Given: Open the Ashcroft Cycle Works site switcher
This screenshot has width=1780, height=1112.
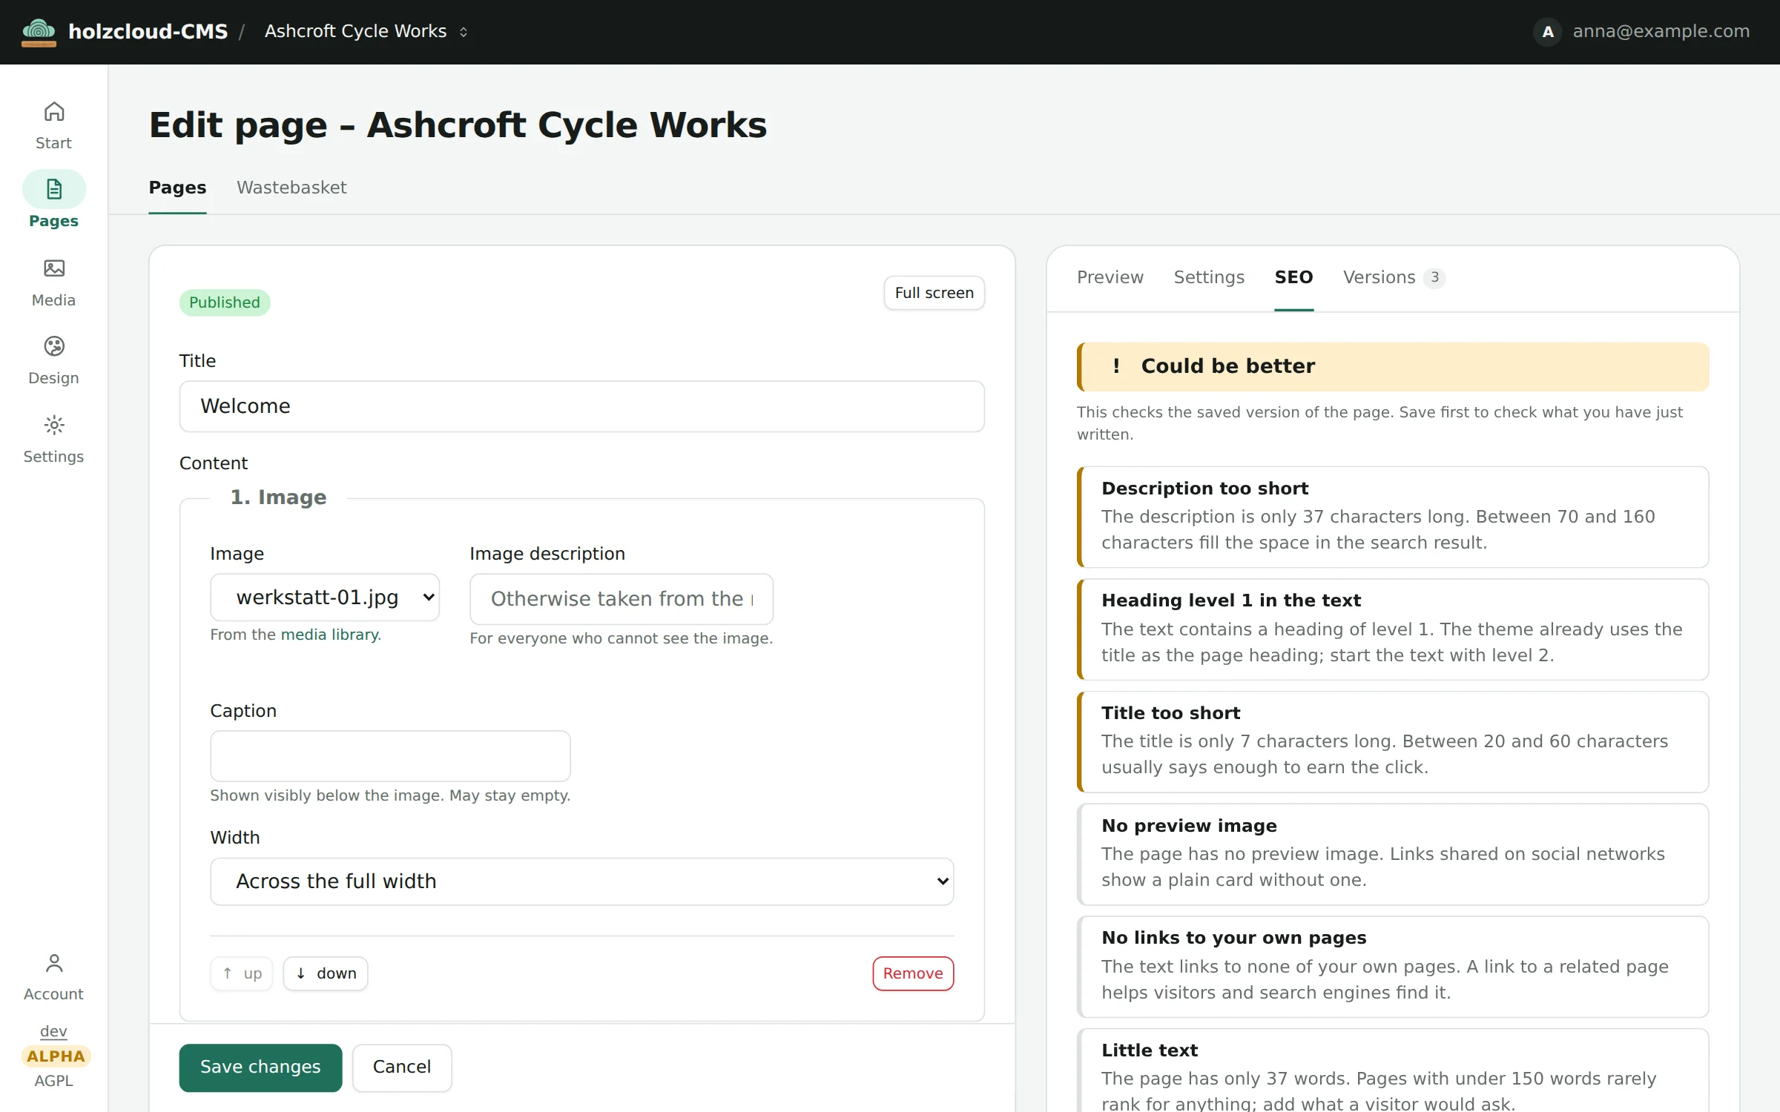Looking at the screenshot, I should (366, 31).
